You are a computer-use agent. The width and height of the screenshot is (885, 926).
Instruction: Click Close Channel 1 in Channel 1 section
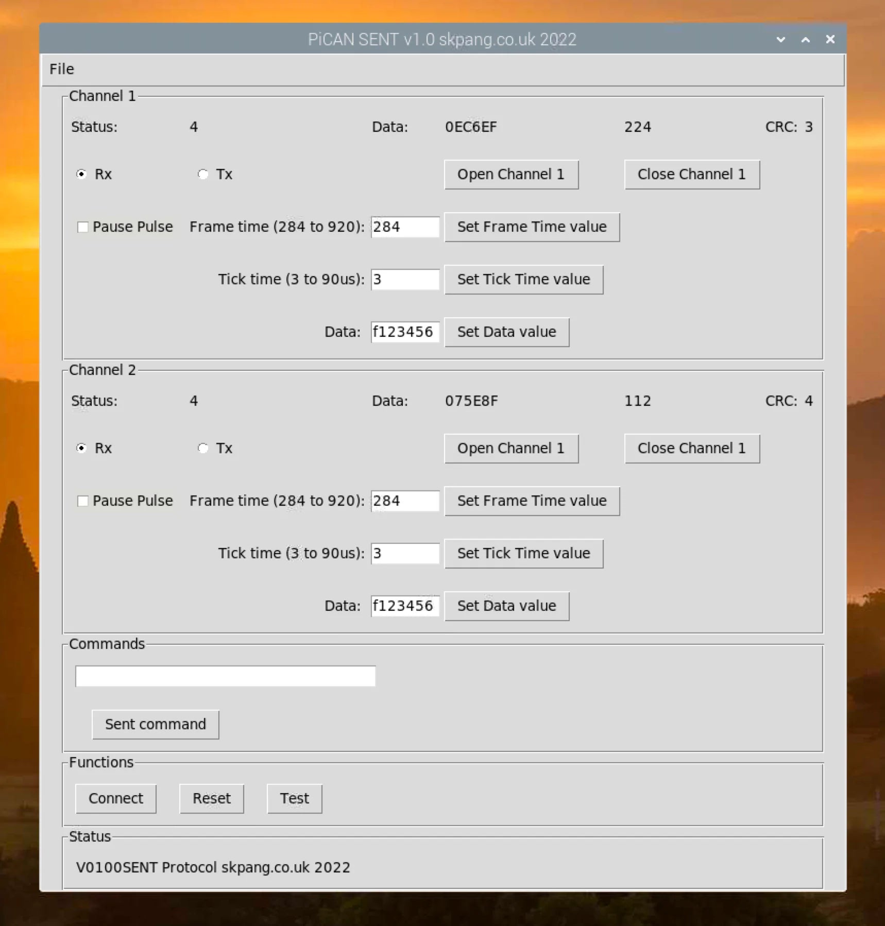coord(692,174)
